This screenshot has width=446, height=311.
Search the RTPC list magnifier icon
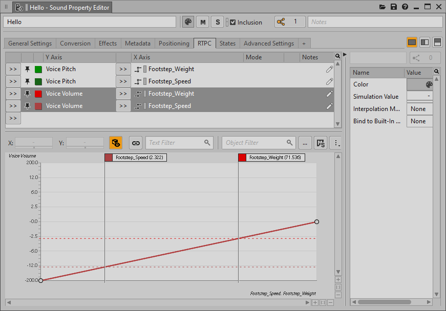pyautogui.click(x=337, y=56)
